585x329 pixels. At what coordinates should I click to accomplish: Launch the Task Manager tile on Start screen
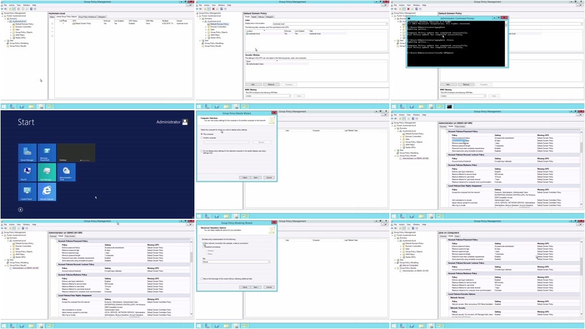[x=47, y=172]
